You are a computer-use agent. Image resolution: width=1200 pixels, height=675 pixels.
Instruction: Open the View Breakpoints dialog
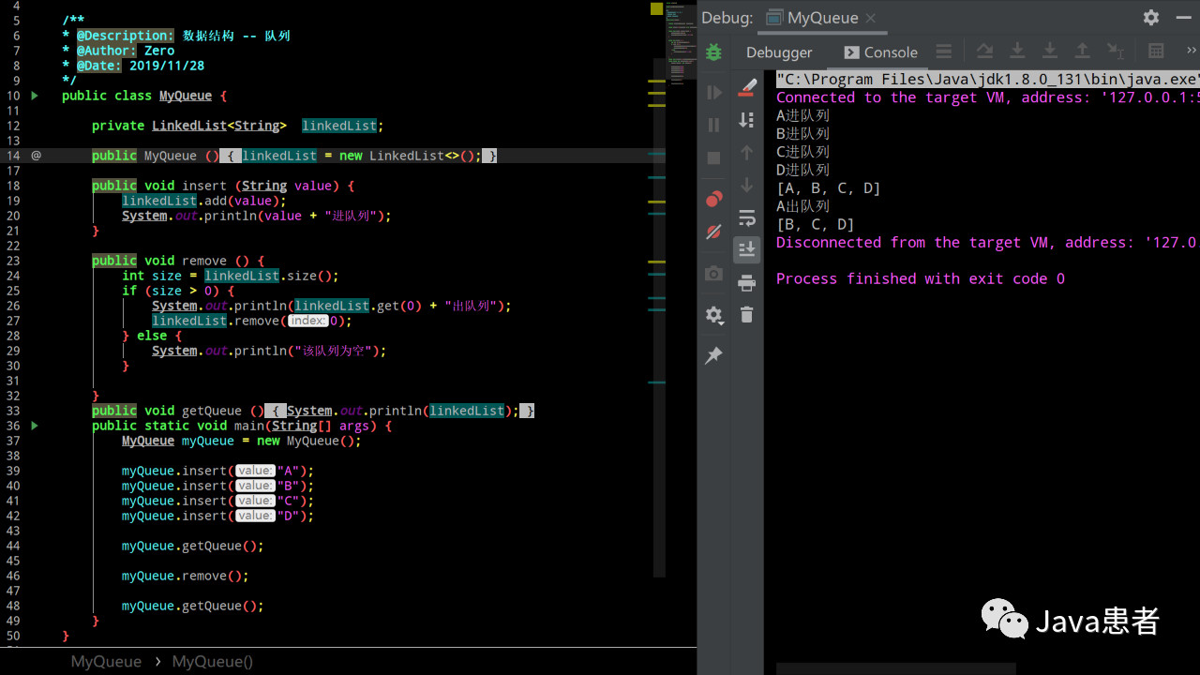[713, 199]
